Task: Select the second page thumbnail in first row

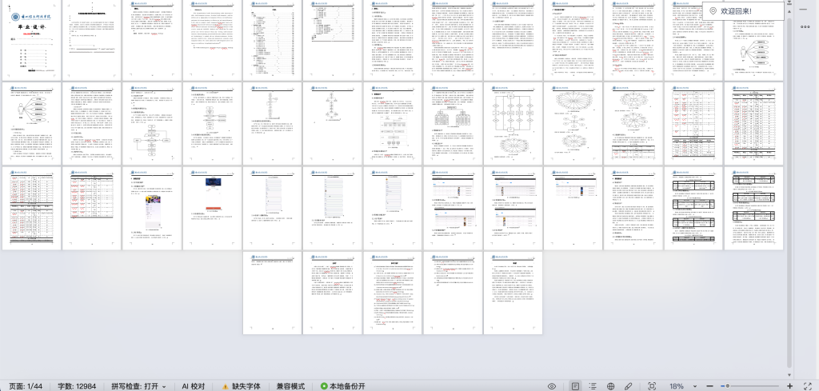Action: [92, 39]
